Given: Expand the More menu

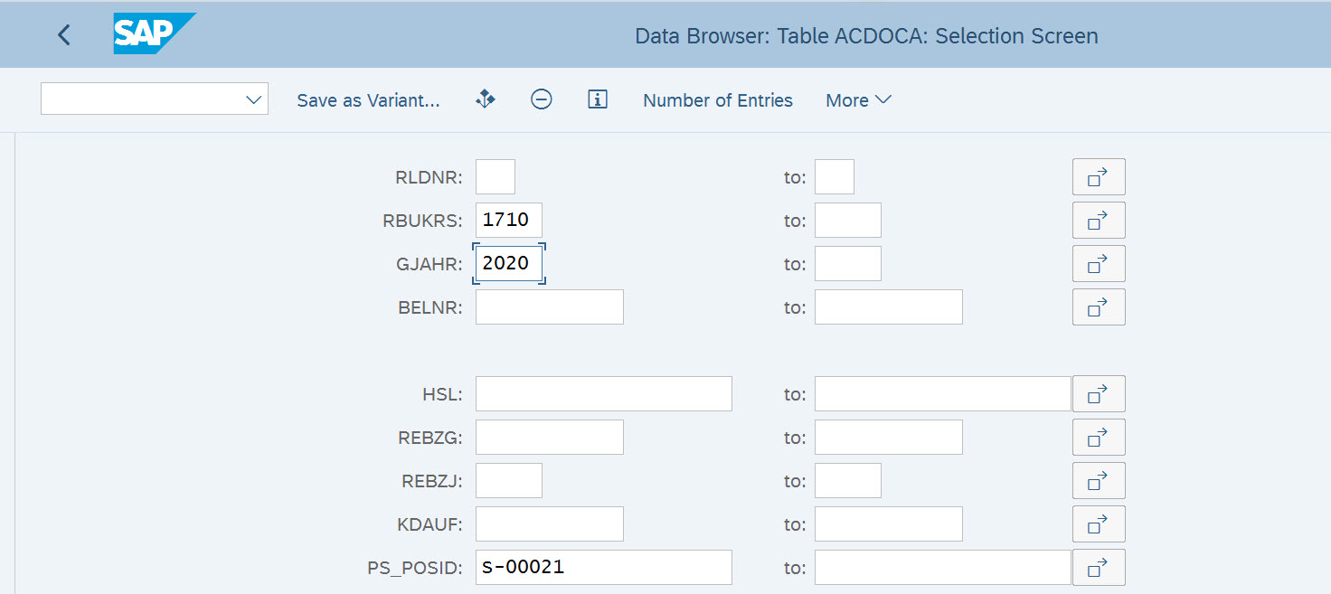Looking at the screenshot, I should [x=857, y=100].
